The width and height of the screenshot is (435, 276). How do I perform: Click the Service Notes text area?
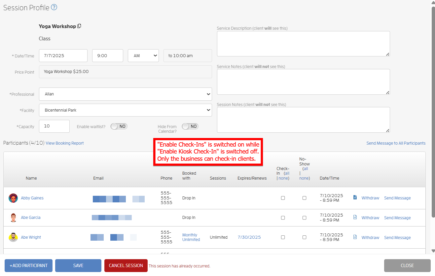303,82
